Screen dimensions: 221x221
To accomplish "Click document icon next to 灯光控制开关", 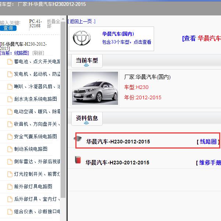I will pos(10,174).
